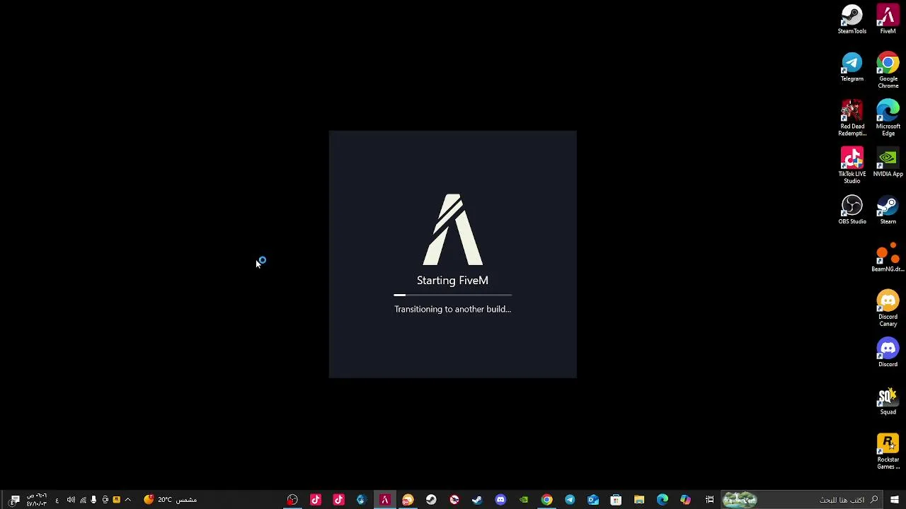Click the FiveM logo in the splash window
Viewport: 906px width, 509px height.
[x=453, y=230]
